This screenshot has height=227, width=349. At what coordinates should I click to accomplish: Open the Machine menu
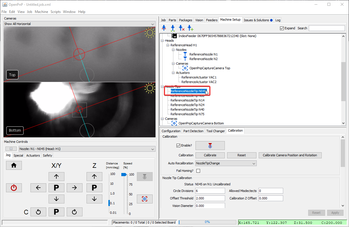41,12
